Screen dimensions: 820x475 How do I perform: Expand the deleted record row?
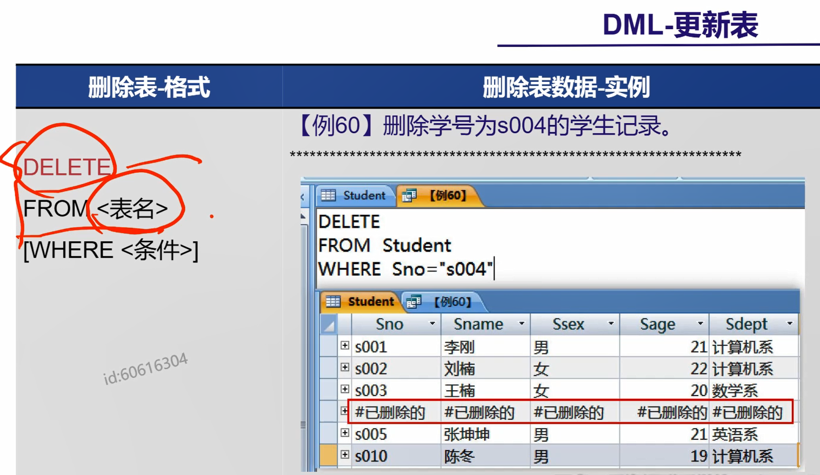(344, 411)
